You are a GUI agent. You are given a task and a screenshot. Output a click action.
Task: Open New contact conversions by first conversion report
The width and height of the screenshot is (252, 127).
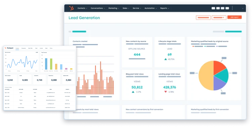pyautogui.click(x=144, y=109)
